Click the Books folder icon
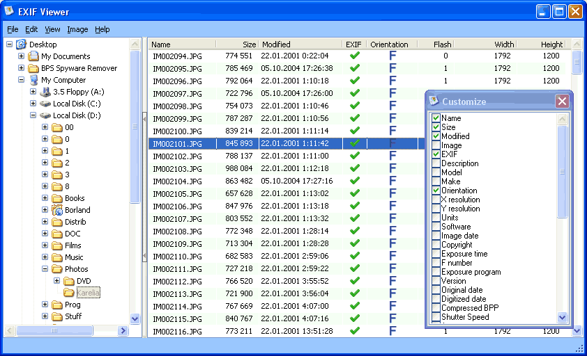The image size is (587, 356). click(57, 198)
